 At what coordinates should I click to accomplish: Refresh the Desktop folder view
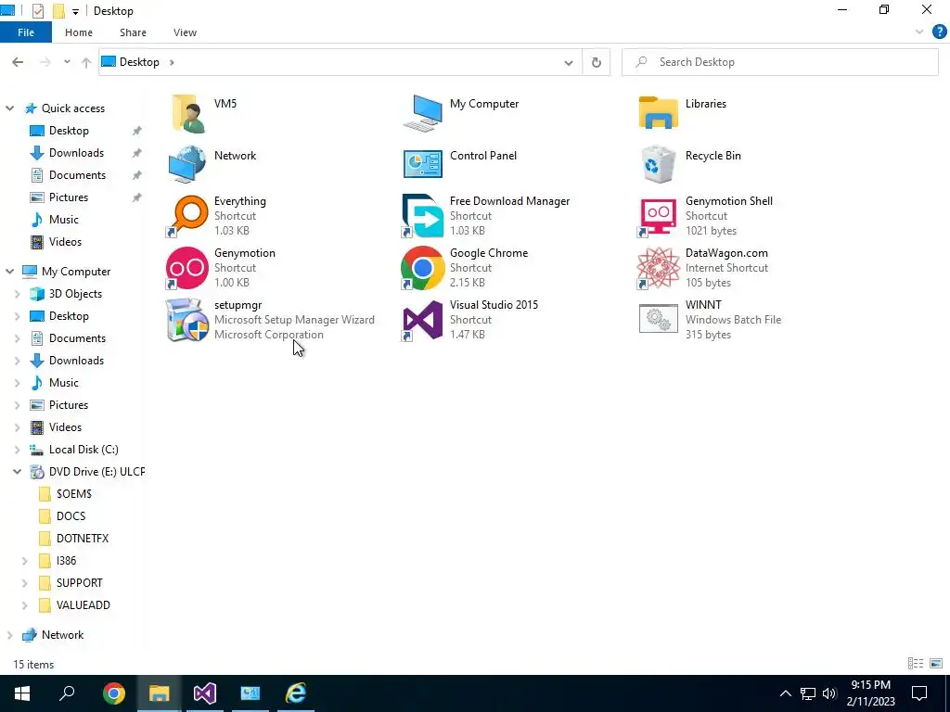pos(597,62)
